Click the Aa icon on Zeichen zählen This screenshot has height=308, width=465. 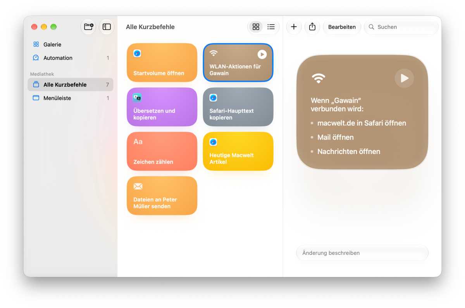coord(138,142)
